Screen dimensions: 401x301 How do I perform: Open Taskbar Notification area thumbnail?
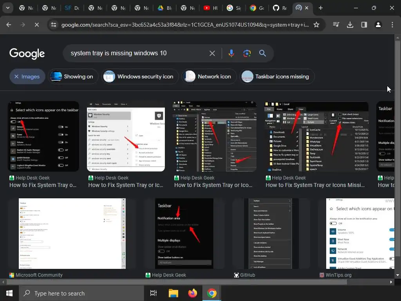pyautogui.click(x=184, y=234)
